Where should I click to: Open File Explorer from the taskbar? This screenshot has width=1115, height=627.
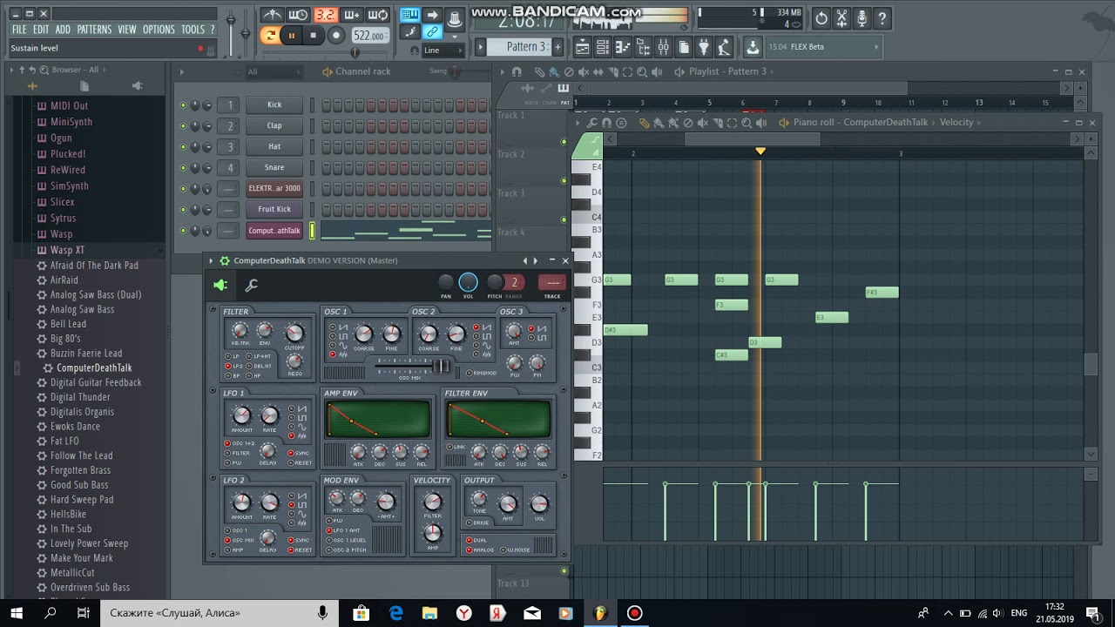(x=429, y=613)
